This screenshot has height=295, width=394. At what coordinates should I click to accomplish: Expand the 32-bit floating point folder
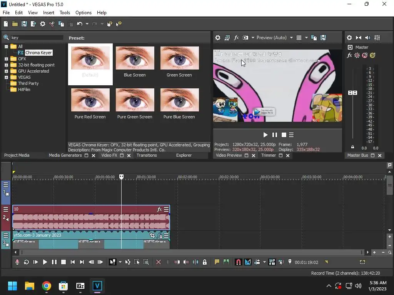click(6, 65)
